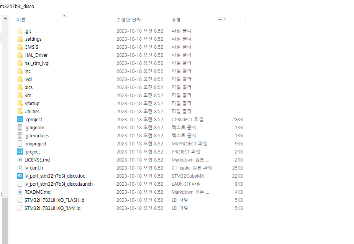Image resolution: width=354 pixels, height=244 pixels.
Task: Click the navigation pane scroll up arrow
Action: [x=5, y=18]
